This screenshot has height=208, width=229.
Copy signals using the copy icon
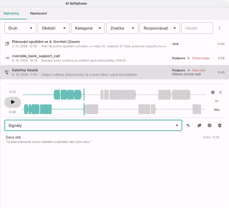(199, 125)
